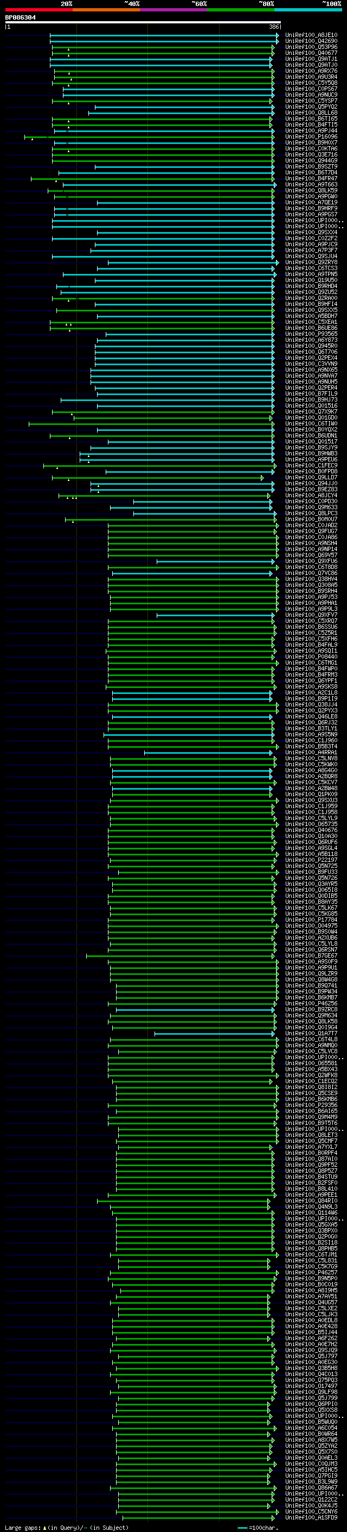Screen dimensions: 347x1532
Task: Click hit label UniRef100_Q86A67
Action: (x=311, y=1488)
